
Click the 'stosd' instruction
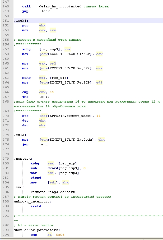(36, 178)
